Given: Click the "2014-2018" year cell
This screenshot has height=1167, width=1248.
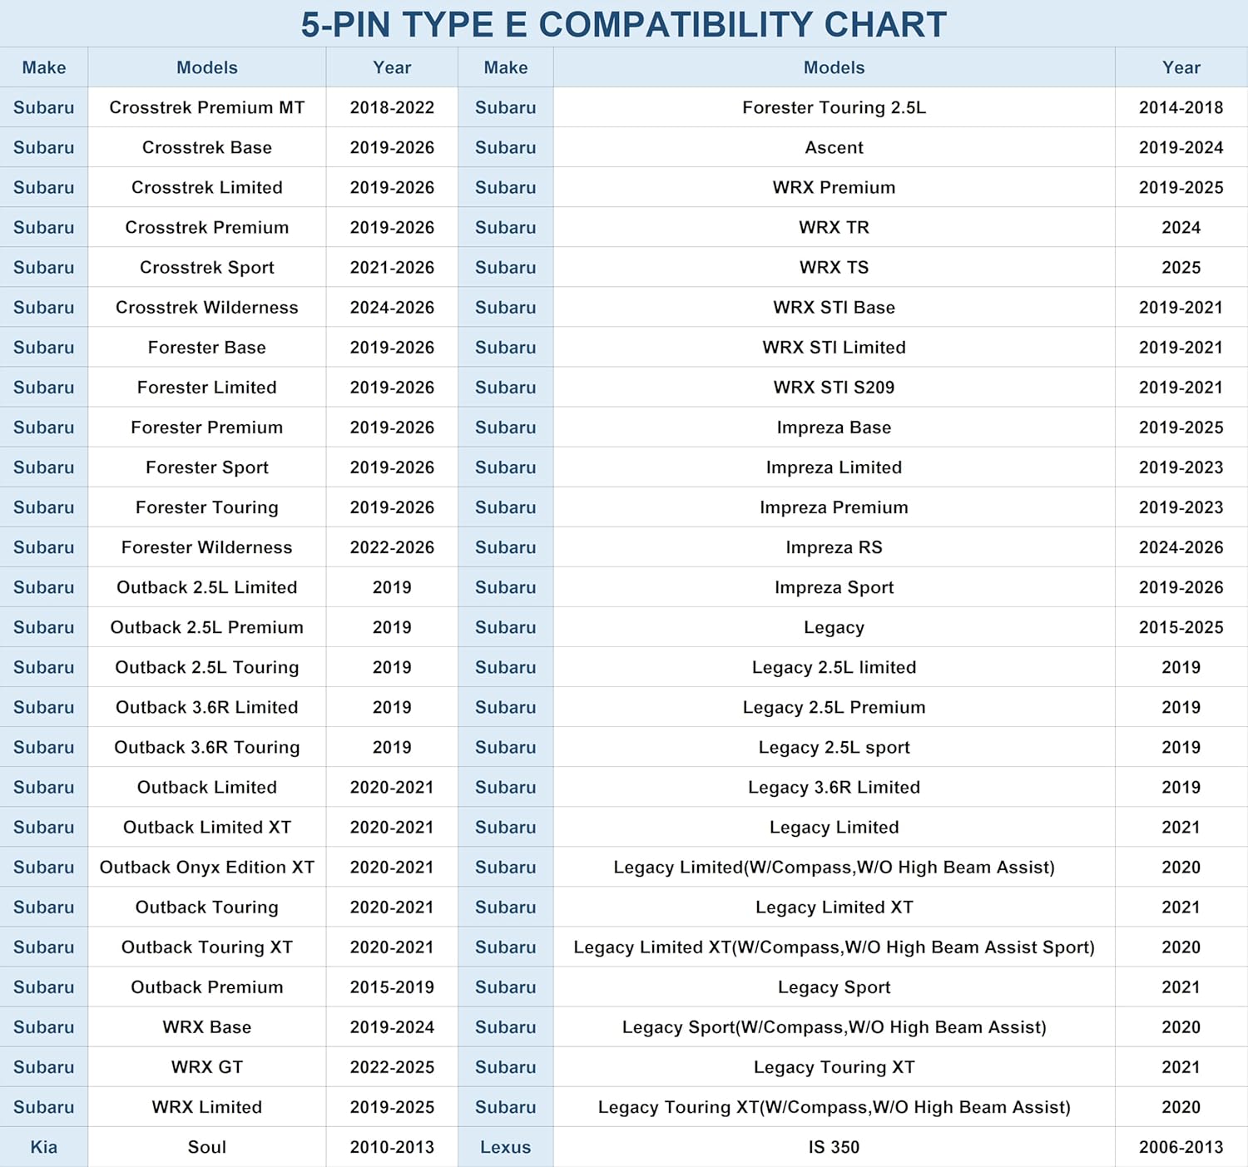Looking at the screenshot, I should [1181, 107].
